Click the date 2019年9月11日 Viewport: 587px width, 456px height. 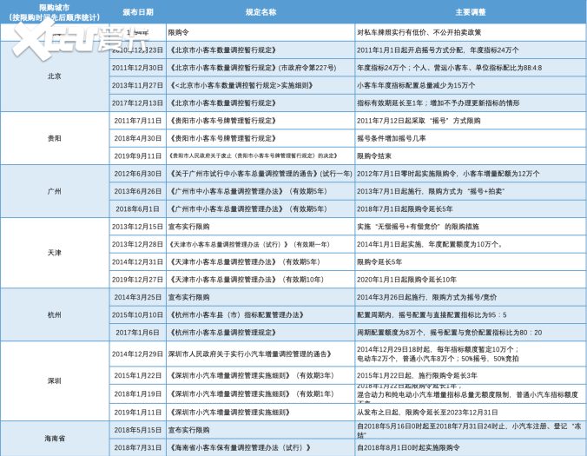pos(137,155)
